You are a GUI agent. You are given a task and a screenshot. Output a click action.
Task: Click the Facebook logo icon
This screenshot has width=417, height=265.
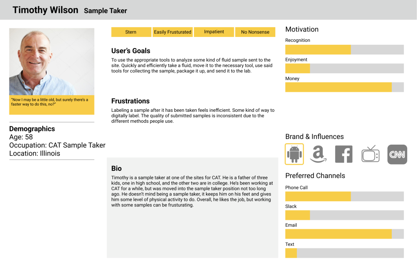[x=344, y=154]
